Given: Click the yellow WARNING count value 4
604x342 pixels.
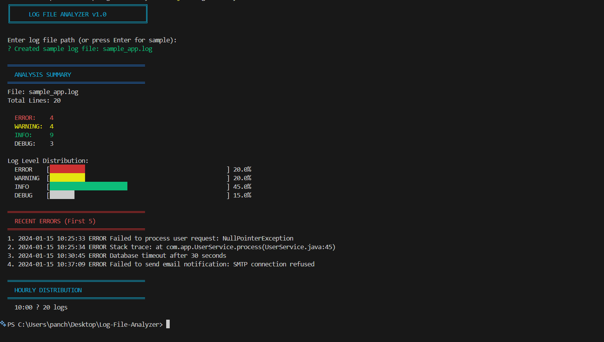Looking at the screenshot, I should pos(51,126).
